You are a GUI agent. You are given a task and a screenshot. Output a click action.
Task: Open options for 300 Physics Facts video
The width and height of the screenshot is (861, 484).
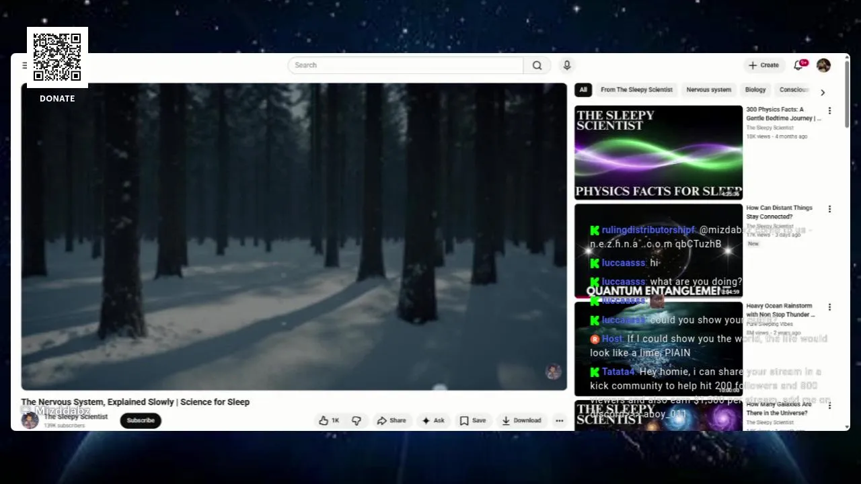pyautogui.click(x=829, y=111)
